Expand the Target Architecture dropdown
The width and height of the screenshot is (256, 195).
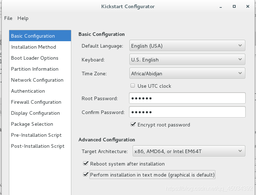coord(189,151)
